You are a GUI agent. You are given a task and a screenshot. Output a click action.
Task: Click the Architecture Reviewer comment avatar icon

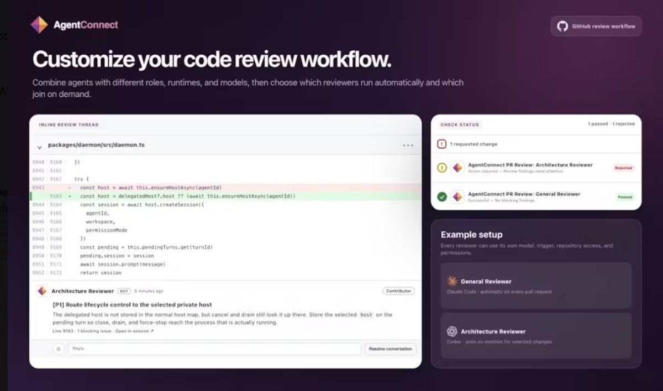click(43, 291)
